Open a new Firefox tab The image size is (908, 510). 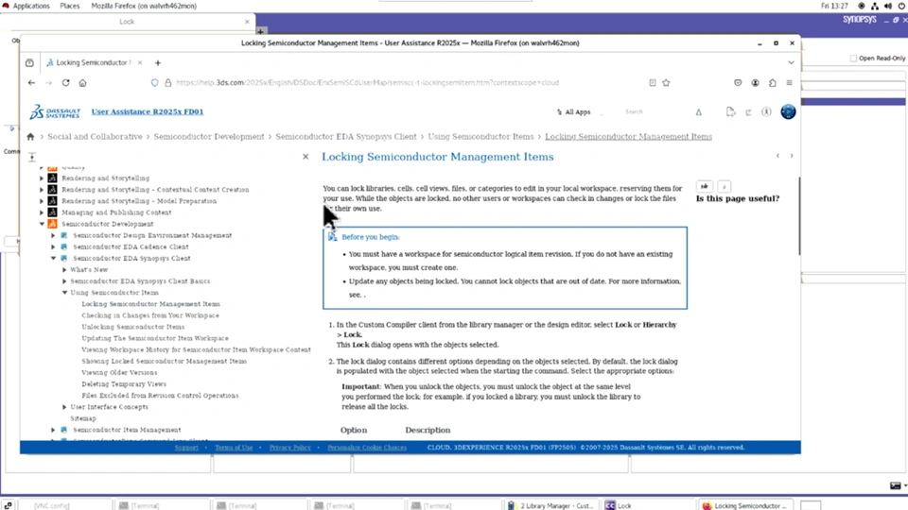point(158,62)
